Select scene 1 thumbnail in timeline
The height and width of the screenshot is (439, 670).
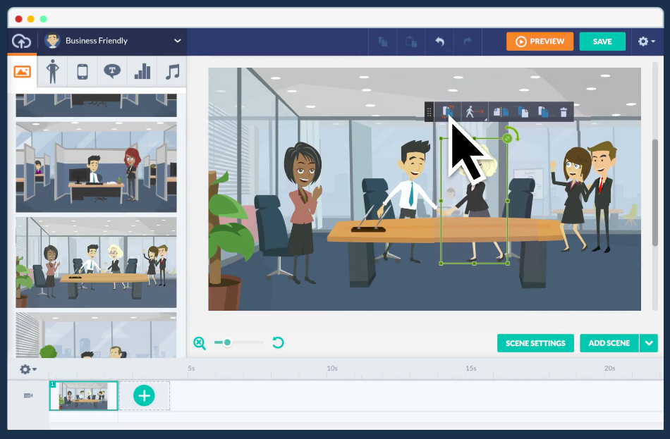pyautogui.click(x=83, y=396)
